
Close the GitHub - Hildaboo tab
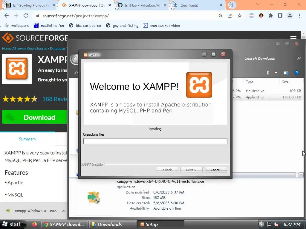point(165,5)
